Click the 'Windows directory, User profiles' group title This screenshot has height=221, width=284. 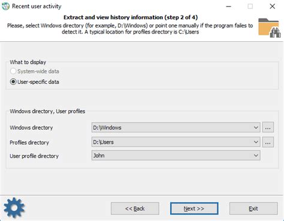click(47, 111)
